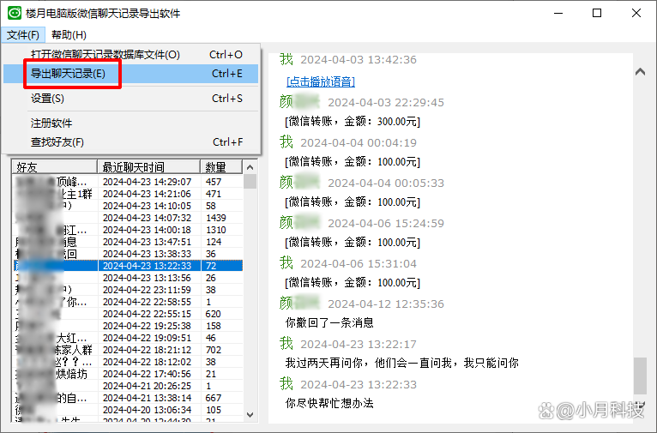This screenshot has height=433, width=657.
Task: Click message 你撤回了一条消息
Action: (x=329, y=322)
